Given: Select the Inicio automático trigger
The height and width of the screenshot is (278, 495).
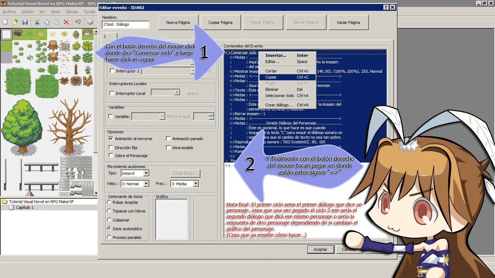Looking at the screenshot, I should tap(109, 229).
